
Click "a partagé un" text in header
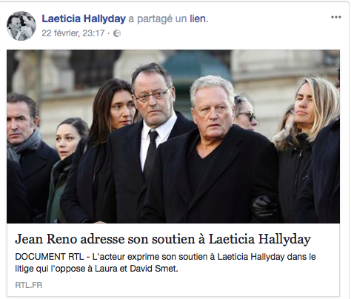(158, 19)
